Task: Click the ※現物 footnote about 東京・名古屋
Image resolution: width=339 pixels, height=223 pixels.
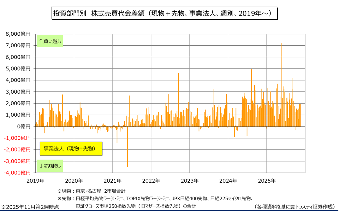Action: pos(91,191)
